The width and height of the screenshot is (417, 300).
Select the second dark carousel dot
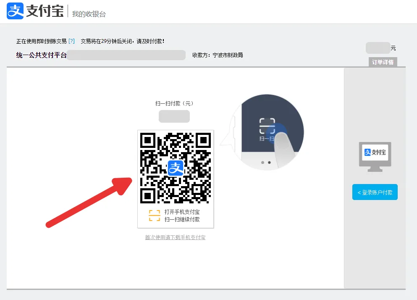point(269,162)
